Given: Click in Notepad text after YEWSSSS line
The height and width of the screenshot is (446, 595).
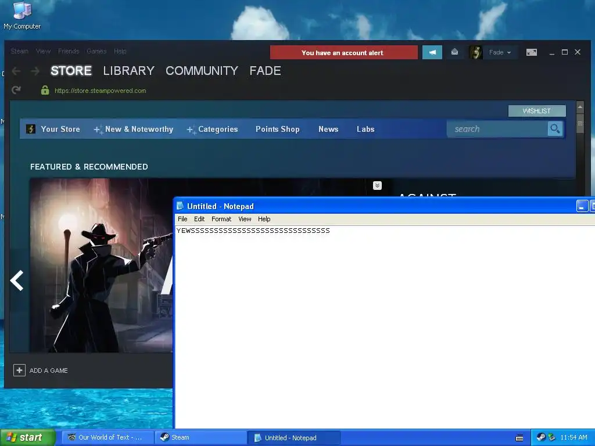Looking at the screenshot, I should (x=331, y=231).
